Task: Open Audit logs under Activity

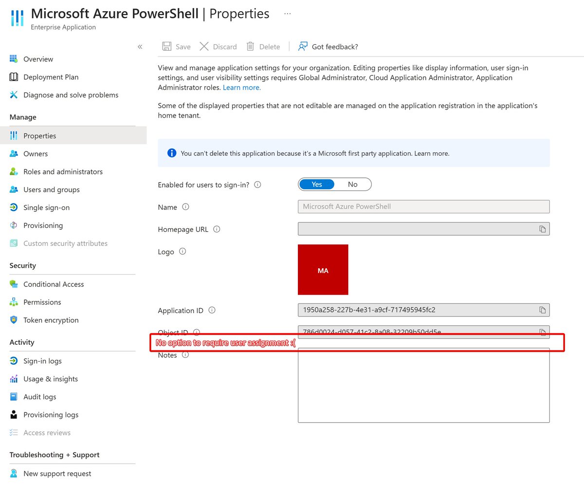Action: 39,396
